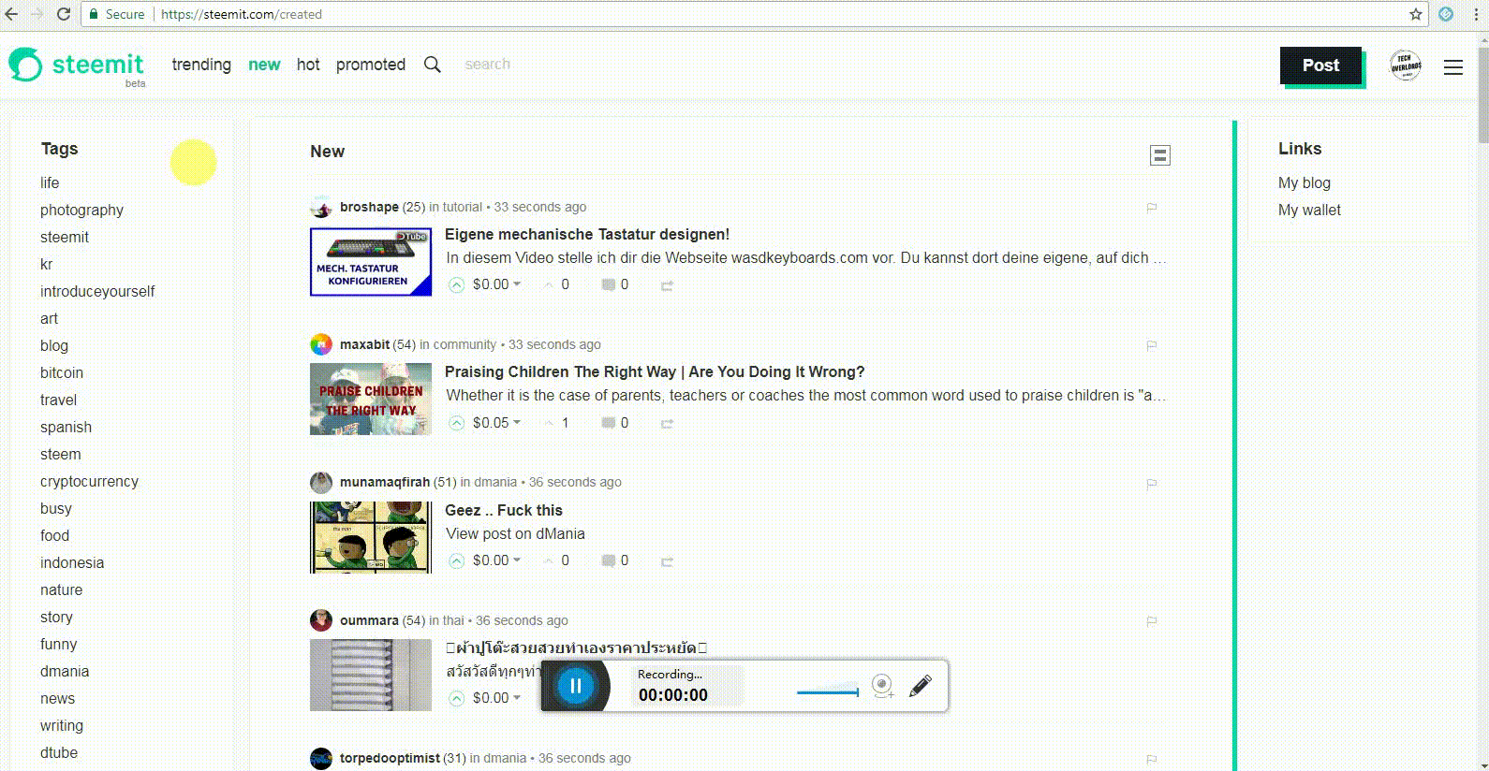Image resolution: width=1489 pixels, height=771 pixels.
Task: Expand payout dropdown $0.05 on maxabit post
Action: click(x=497, y=423)
